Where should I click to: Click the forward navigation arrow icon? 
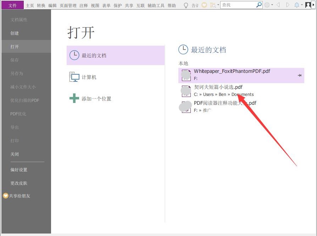point(288,5)
